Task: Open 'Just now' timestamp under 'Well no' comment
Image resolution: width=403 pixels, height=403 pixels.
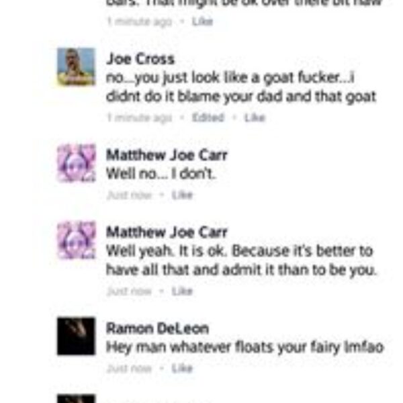Action: pos(129,195)
